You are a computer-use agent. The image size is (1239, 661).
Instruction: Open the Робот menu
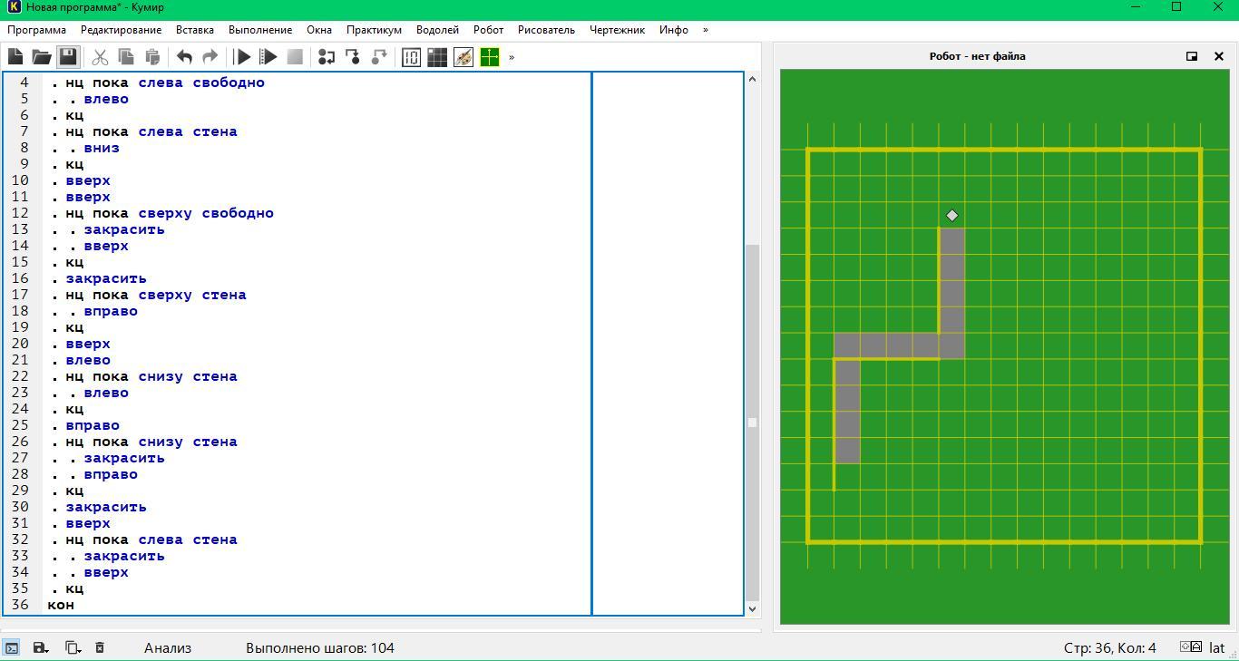pyautogui.click(x=488, y=30)
